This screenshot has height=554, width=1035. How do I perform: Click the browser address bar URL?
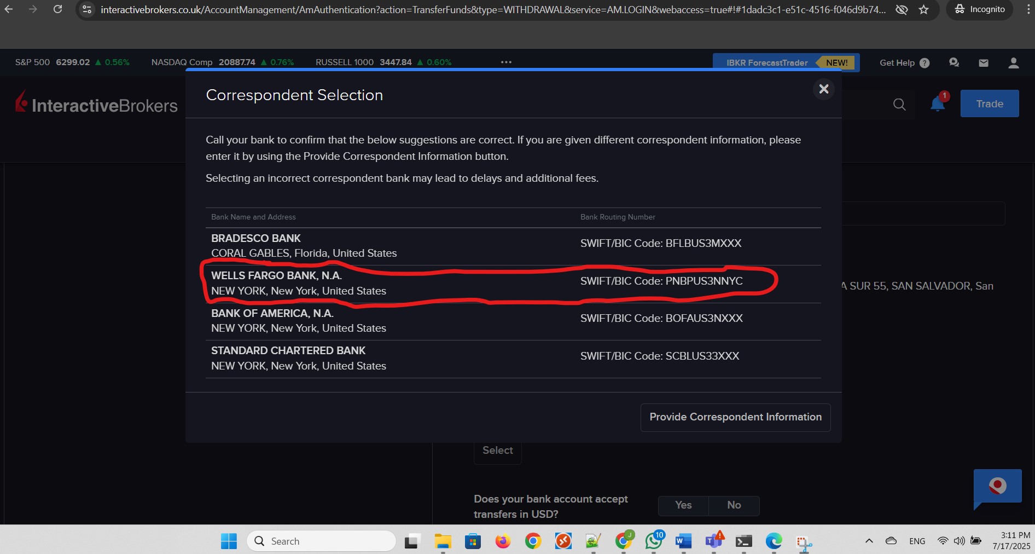pyautogui.click(x=493, y=9)
